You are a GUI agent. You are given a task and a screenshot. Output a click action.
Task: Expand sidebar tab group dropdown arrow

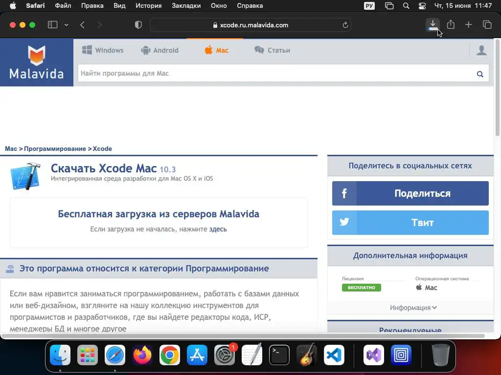(x=67, y=25)
